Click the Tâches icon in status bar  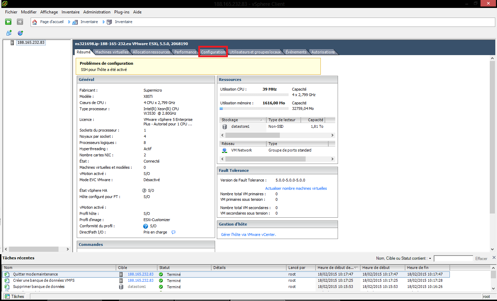click(x=7, y=296)
